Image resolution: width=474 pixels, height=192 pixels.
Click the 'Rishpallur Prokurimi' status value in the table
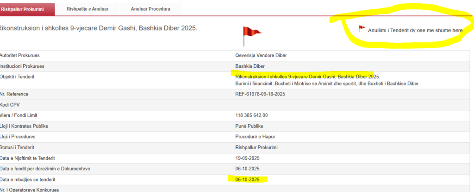(x=257, y=147)
